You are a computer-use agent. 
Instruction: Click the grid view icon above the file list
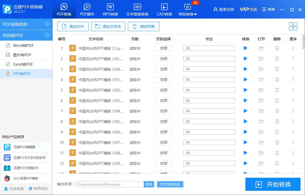click(x=293, y=26)
